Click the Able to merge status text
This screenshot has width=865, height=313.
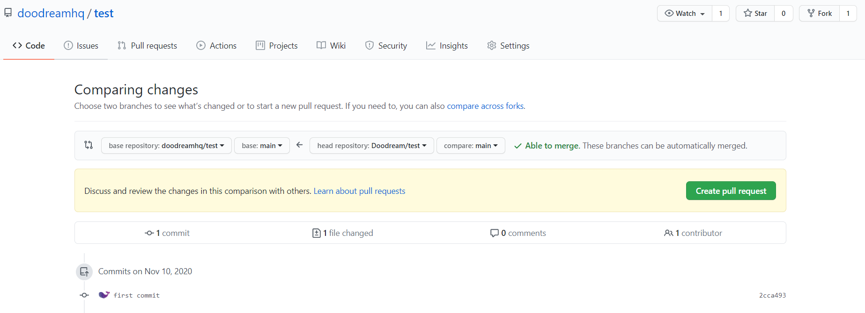(553, 146)
